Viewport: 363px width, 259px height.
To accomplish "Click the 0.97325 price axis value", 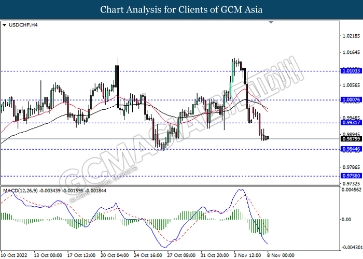I will 352,183.
